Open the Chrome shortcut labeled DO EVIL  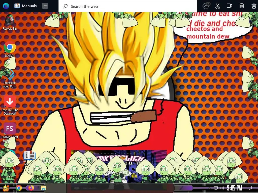10,49
